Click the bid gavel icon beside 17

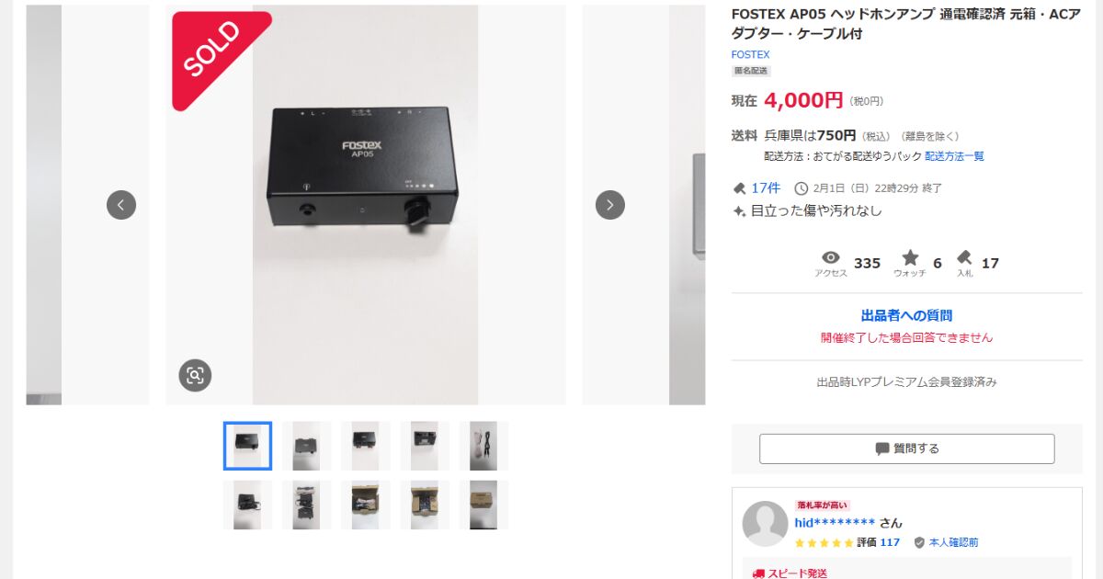coord(964,257)
